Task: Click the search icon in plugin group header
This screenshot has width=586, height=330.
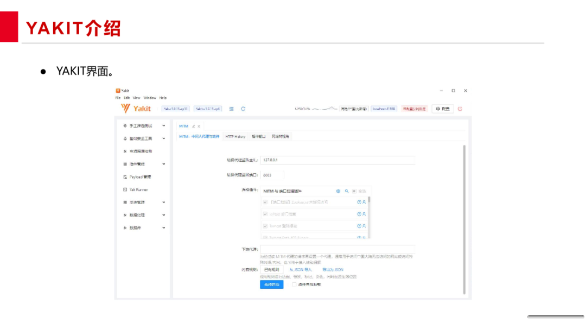Action: coord(346,191)
